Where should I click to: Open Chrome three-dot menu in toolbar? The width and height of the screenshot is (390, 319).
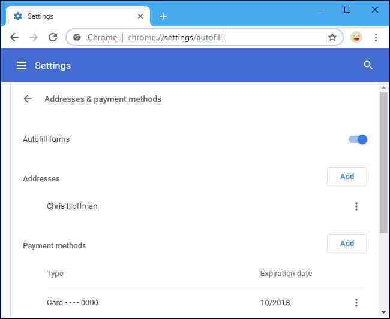coord(376,38)
